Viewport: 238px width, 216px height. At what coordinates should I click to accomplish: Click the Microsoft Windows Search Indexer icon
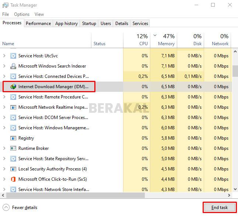click(13, 66)
